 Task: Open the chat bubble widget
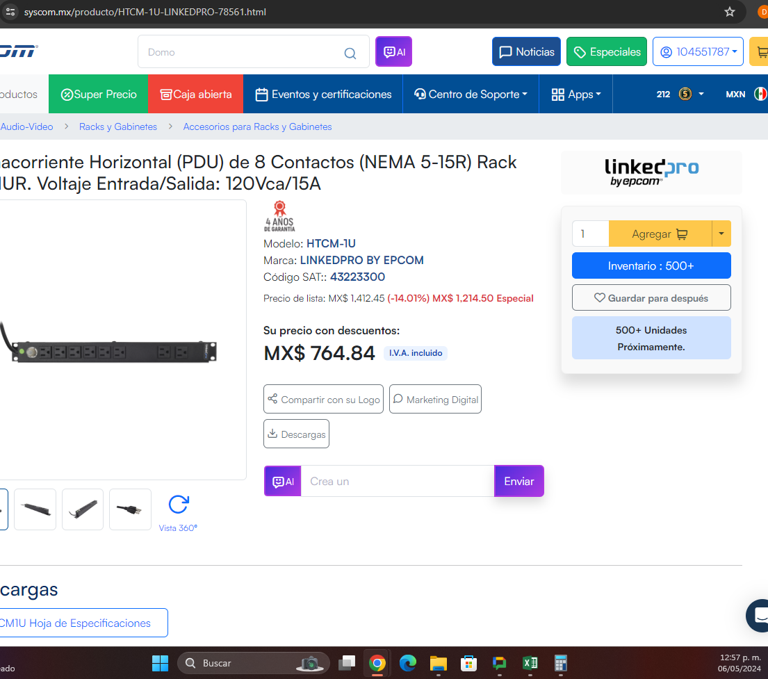[758, 615]
